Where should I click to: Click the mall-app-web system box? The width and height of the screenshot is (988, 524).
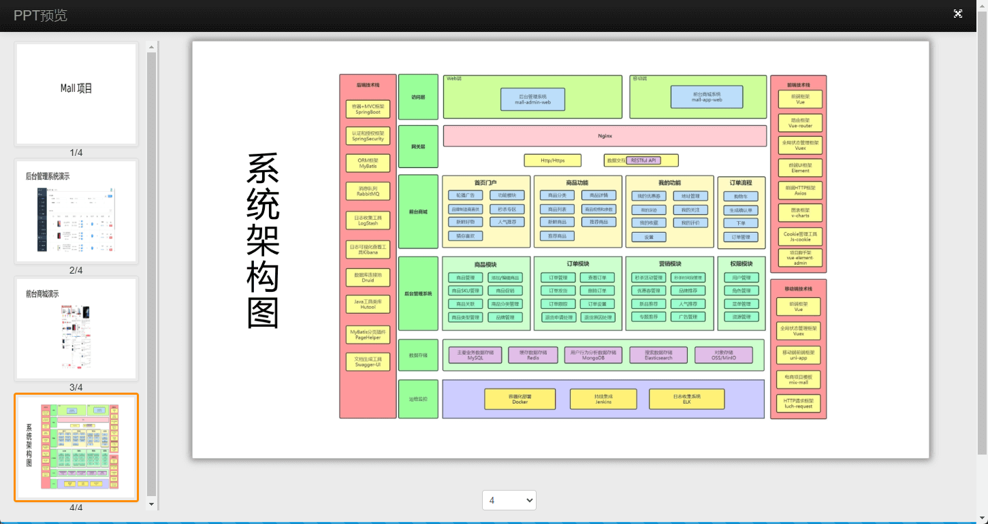pos(706,97)
